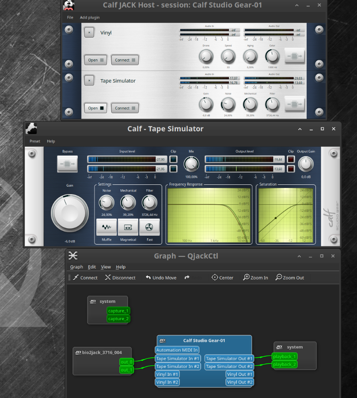Click the Redo arrow icon in toolbar
357x398 pixels.
tap(187, 278)
